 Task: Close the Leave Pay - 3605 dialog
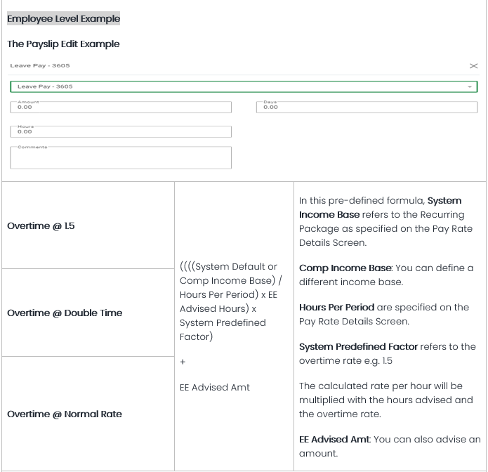(473, 66)
